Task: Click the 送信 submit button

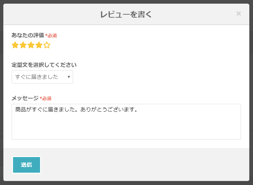Action: coord(26,165)
